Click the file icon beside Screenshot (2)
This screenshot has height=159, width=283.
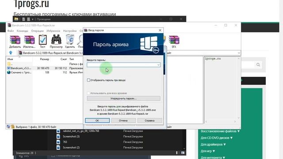point(58,148)
